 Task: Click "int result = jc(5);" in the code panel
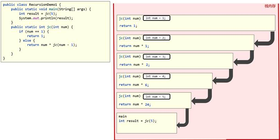point(39,14)
